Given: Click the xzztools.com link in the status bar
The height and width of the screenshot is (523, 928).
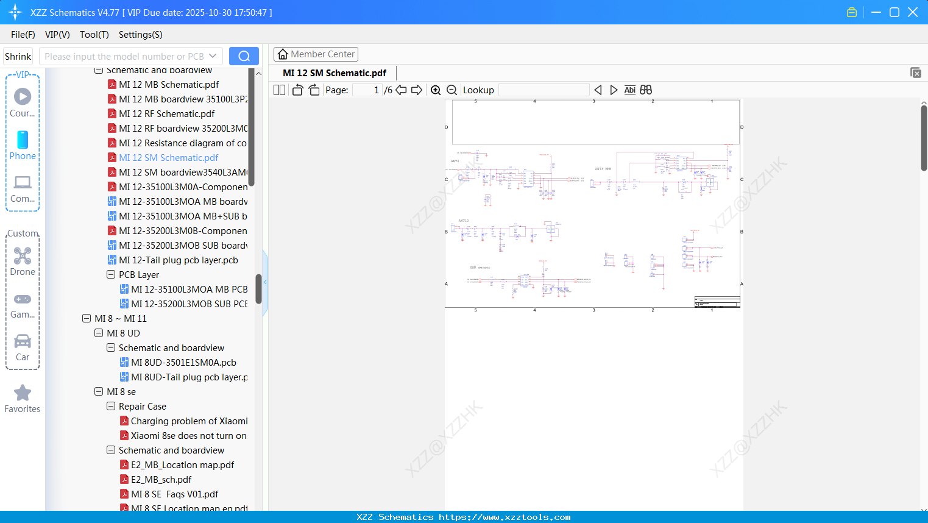Looking at the screenshot, I should point(505,517).
